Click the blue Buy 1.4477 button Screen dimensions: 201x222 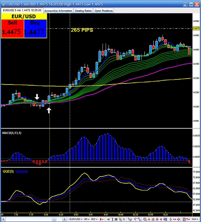coord(35,29)
